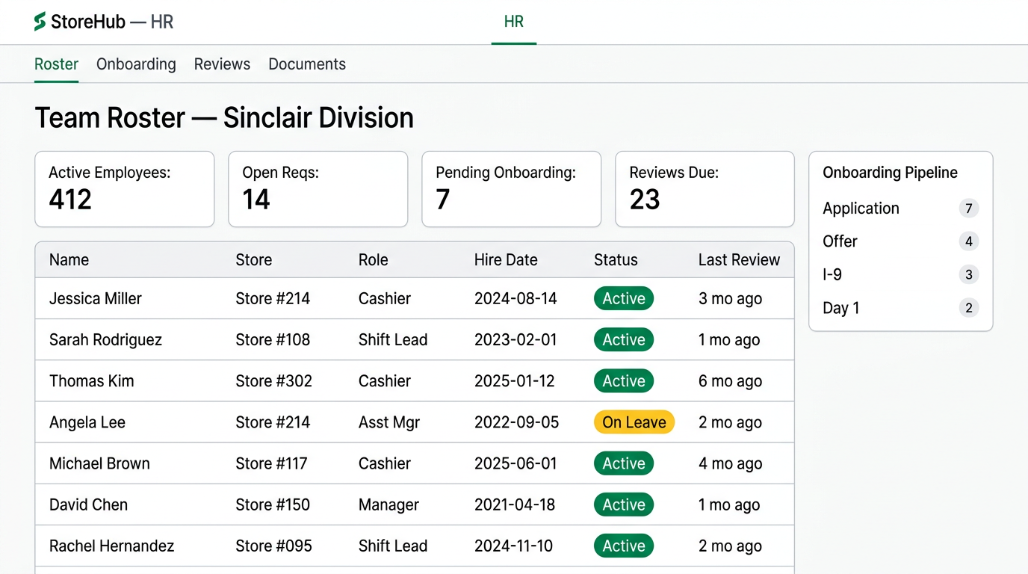Click on David Chen
Screen dimensions: 1028x574
coord(88,504)
